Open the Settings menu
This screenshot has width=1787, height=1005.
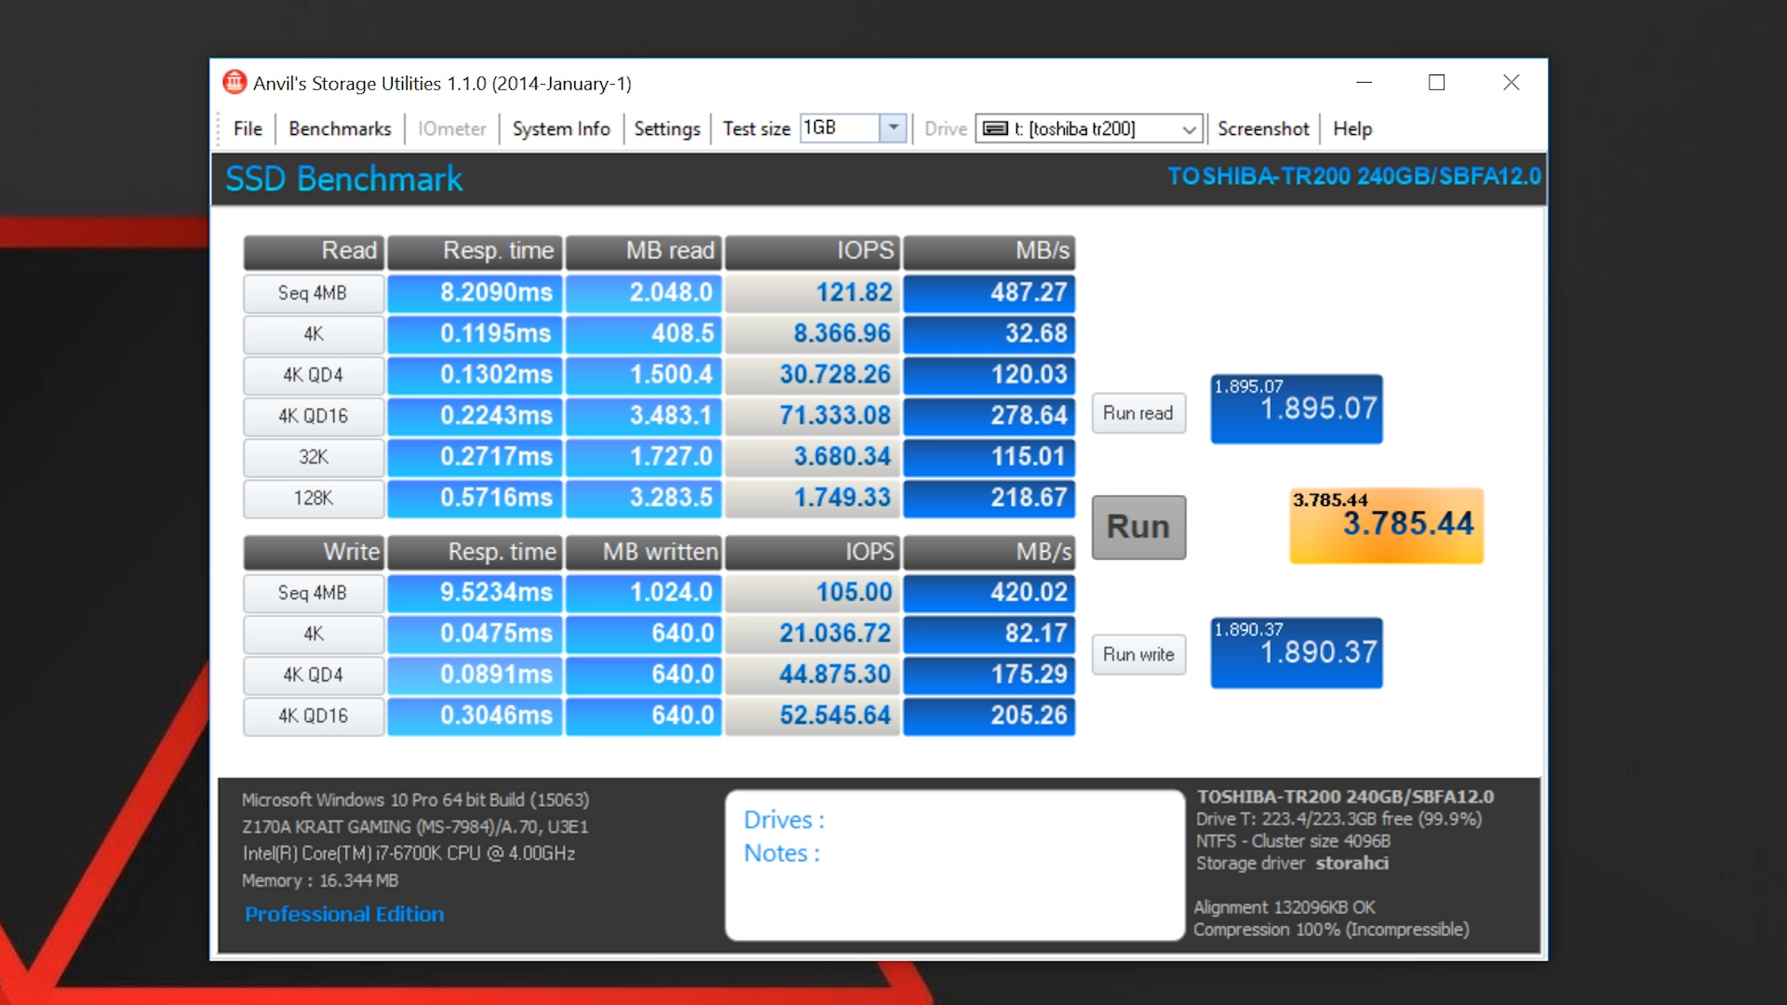tap(666, 128)
